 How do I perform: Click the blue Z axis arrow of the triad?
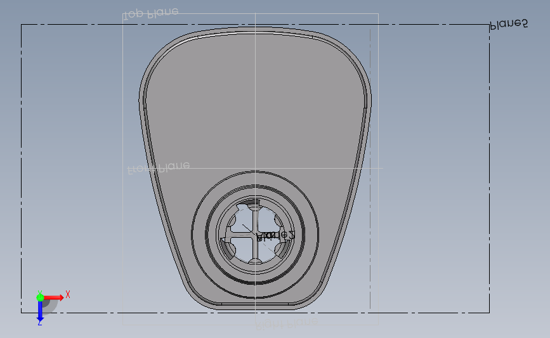click(x=40, y=312)
